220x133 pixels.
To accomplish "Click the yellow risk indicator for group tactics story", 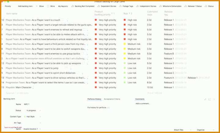I will [x=124, y=54].
